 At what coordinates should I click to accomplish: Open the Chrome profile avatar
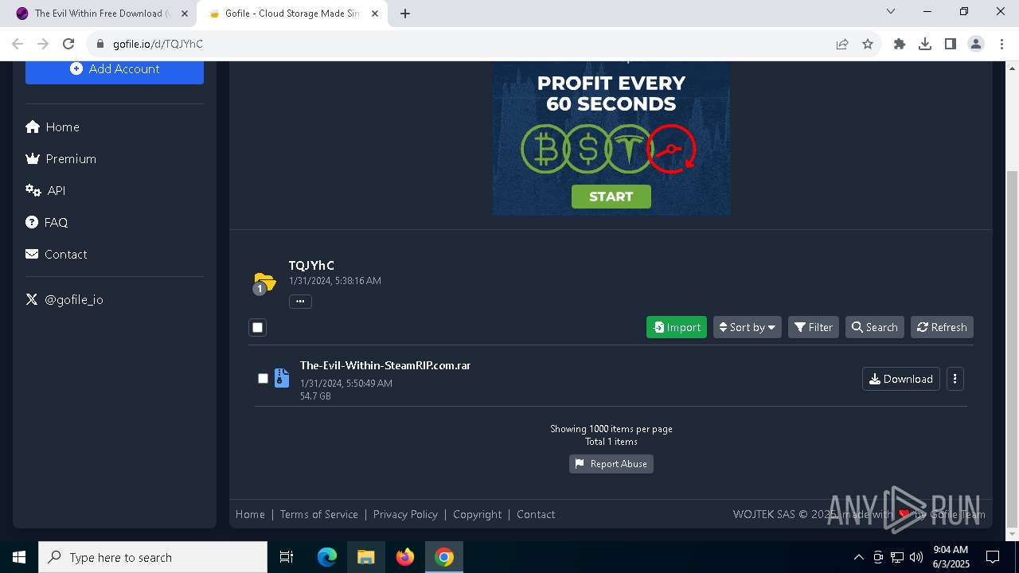click(x=976, y=44)
